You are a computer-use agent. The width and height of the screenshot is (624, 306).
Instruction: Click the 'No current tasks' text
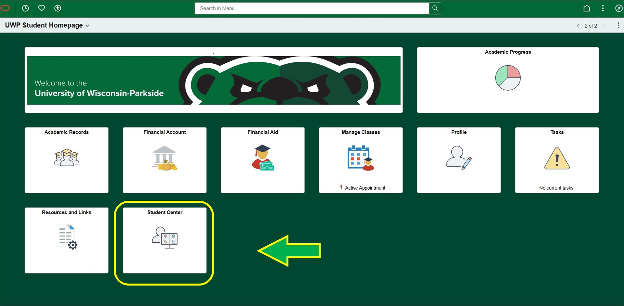(x=556, y=188)
